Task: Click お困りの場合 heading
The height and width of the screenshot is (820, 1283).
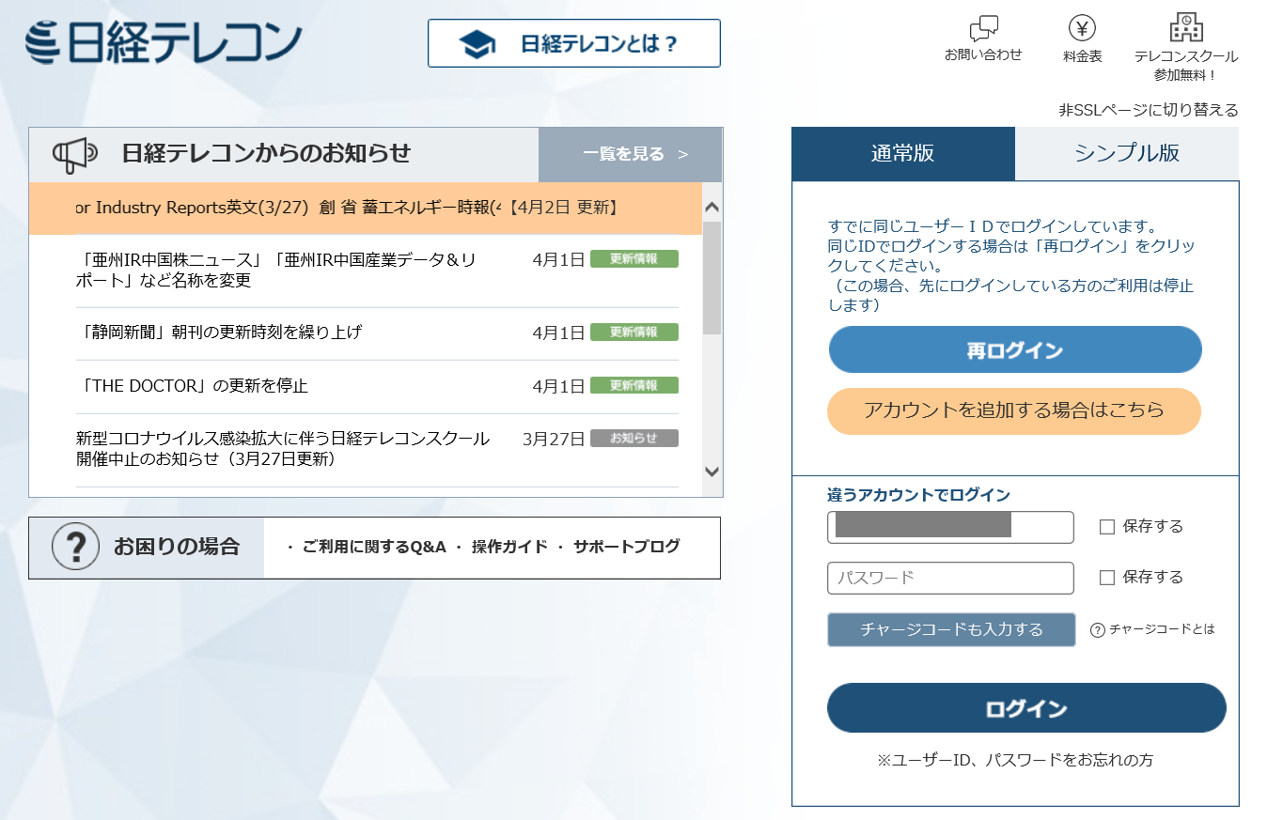Action: (x=177, y=547)
